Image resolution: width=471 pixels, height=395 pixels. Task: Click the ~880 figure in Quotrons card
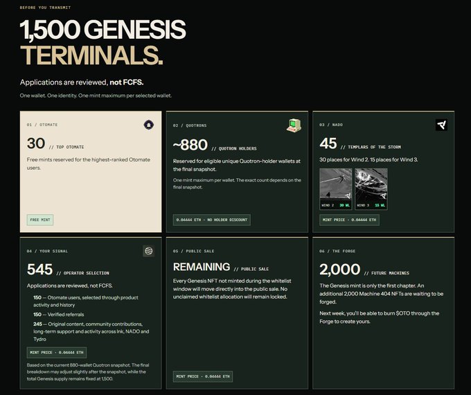coord(190,145)
